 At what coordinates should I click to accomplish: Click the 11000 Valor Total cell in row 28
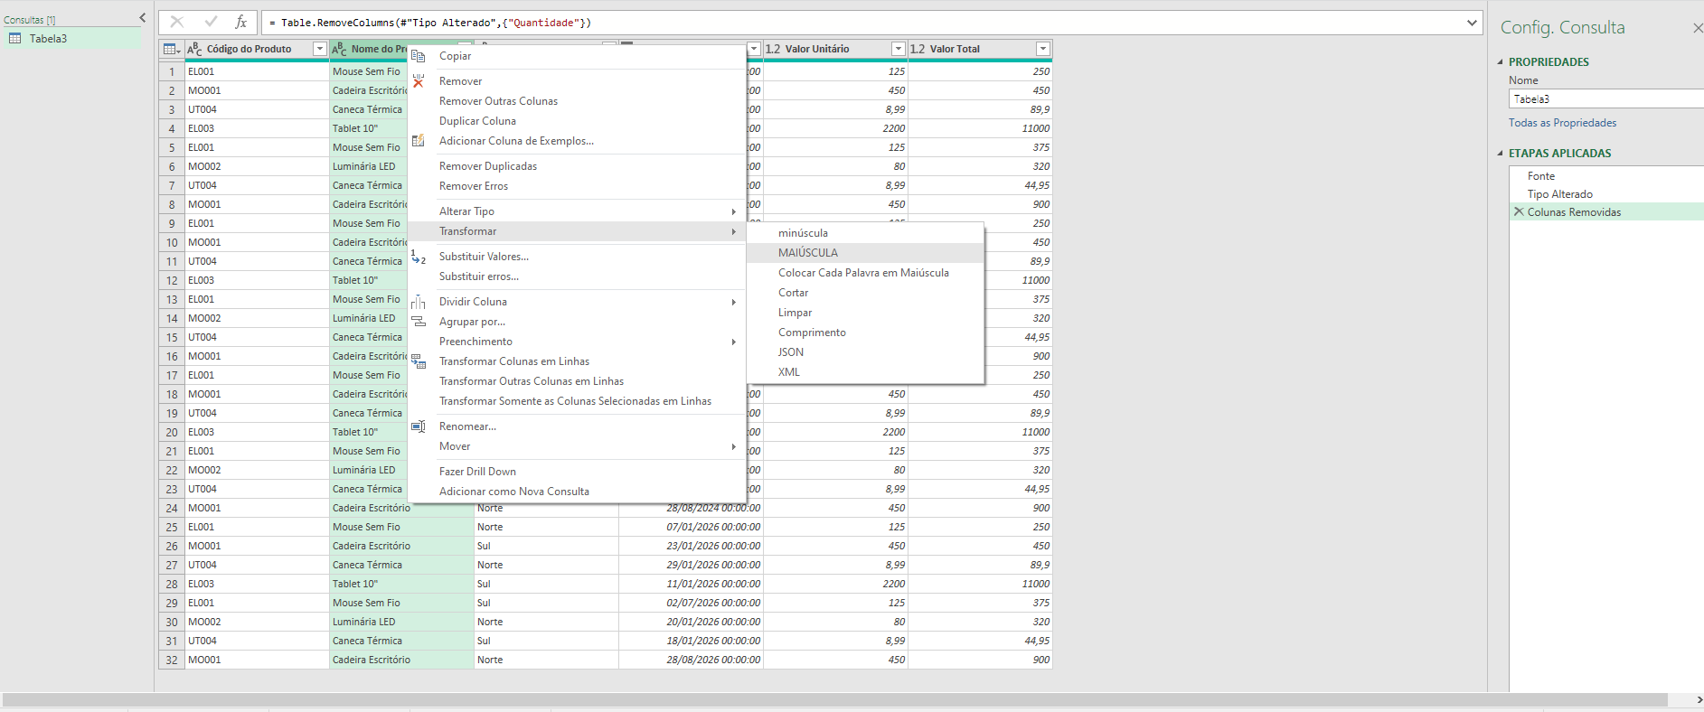[x=980, y=584]
